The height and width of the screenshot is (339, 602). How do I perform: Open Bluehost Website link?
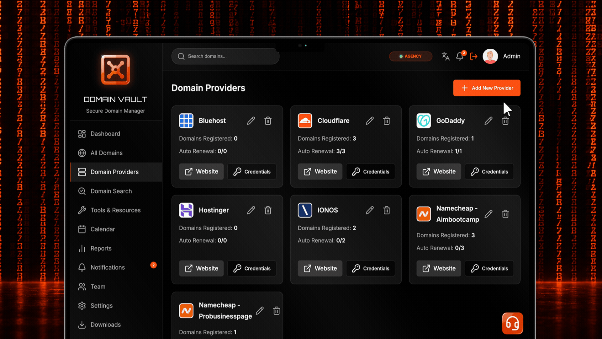(201, 172)
